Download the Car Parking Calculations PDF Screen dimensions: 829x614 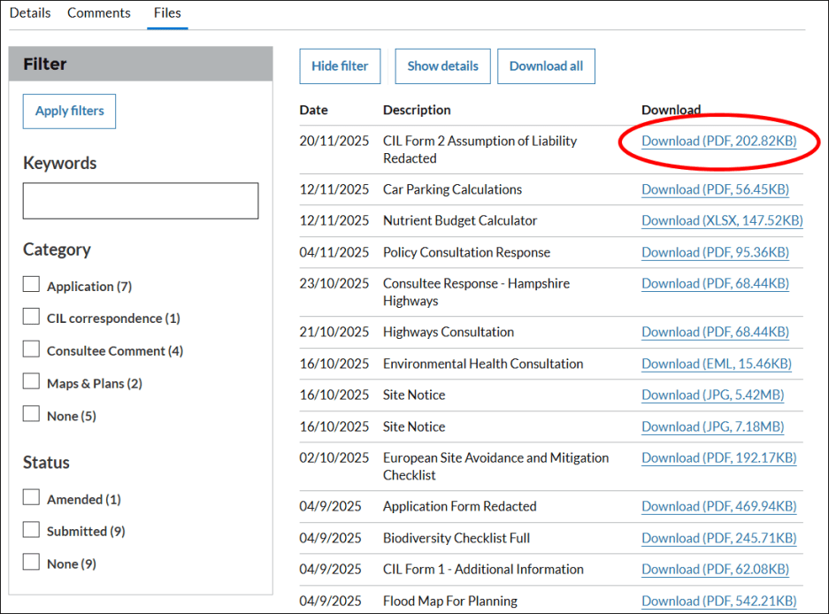coord(715,189)
